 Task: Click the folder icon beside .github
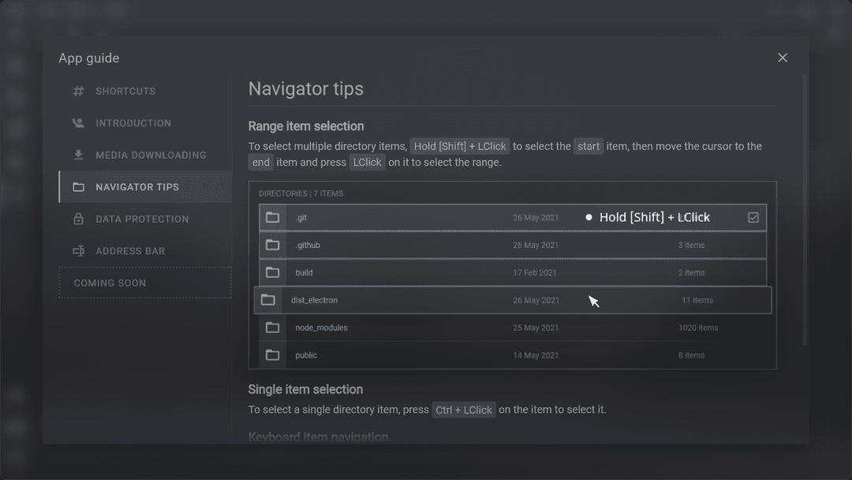pos(273,245)
